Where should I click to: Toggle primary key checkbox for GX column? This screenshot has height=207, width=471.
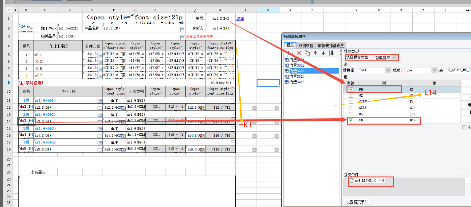351,96
